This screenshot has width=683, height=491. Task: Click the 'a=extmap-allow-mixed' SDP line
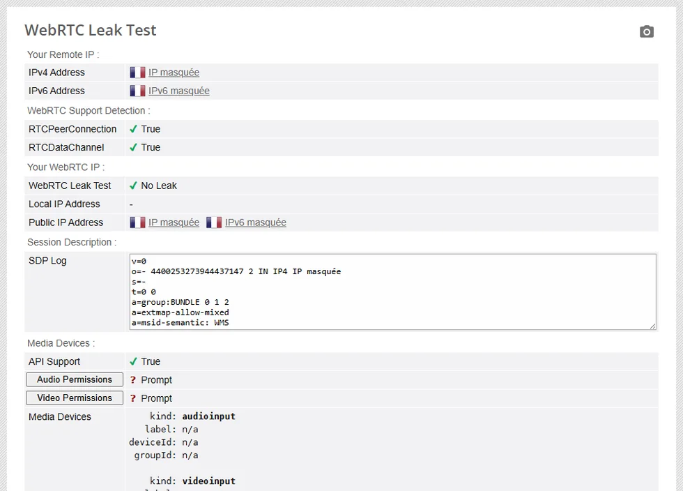[x=181, y=312]
